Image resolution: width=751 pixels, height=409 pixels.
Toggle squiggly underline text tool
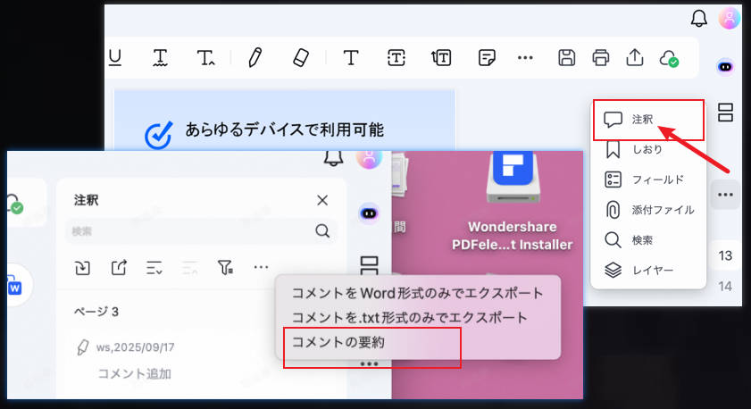pos(161,58)
